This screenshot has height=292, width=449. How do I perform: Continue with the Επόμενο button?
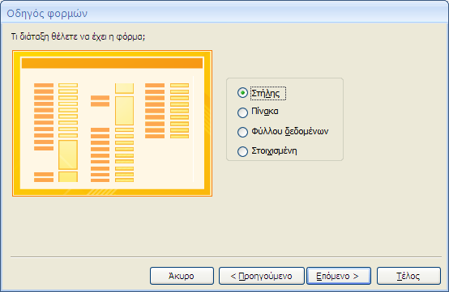click(339, 276)
